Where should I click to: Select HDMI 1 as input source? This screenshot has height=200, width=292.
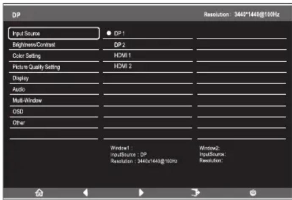[x=148, y=55]
